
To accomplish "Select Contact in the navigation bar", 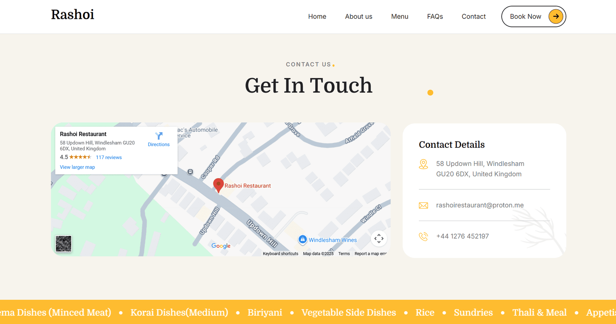I will [474, 17].
